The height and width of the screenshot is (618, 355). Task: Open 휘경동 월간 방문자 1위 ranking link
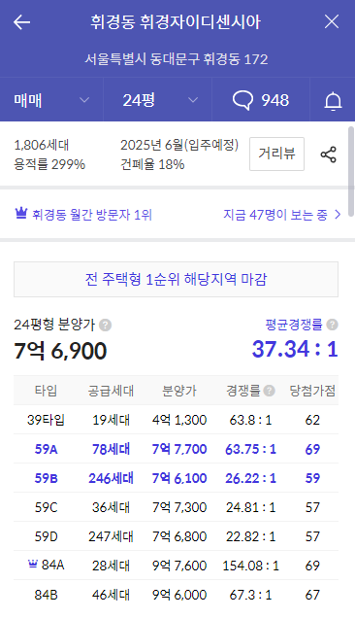[x=92, y=215]
